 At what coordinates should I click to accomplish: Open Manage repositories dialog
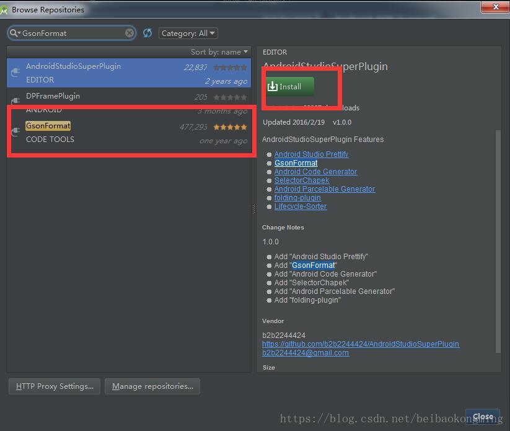coord(152,386)
